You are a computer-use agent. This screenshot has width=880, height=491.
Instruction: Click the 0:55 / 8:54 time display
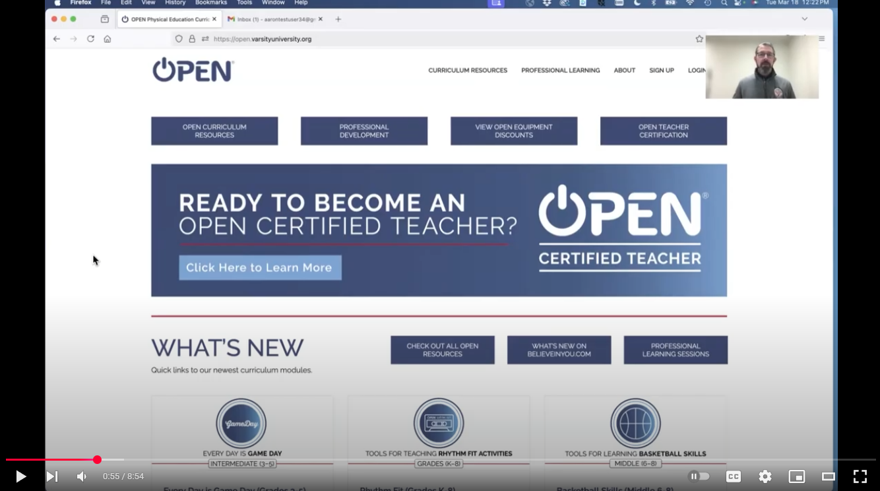pyautogui.click(x=123, y=476)
